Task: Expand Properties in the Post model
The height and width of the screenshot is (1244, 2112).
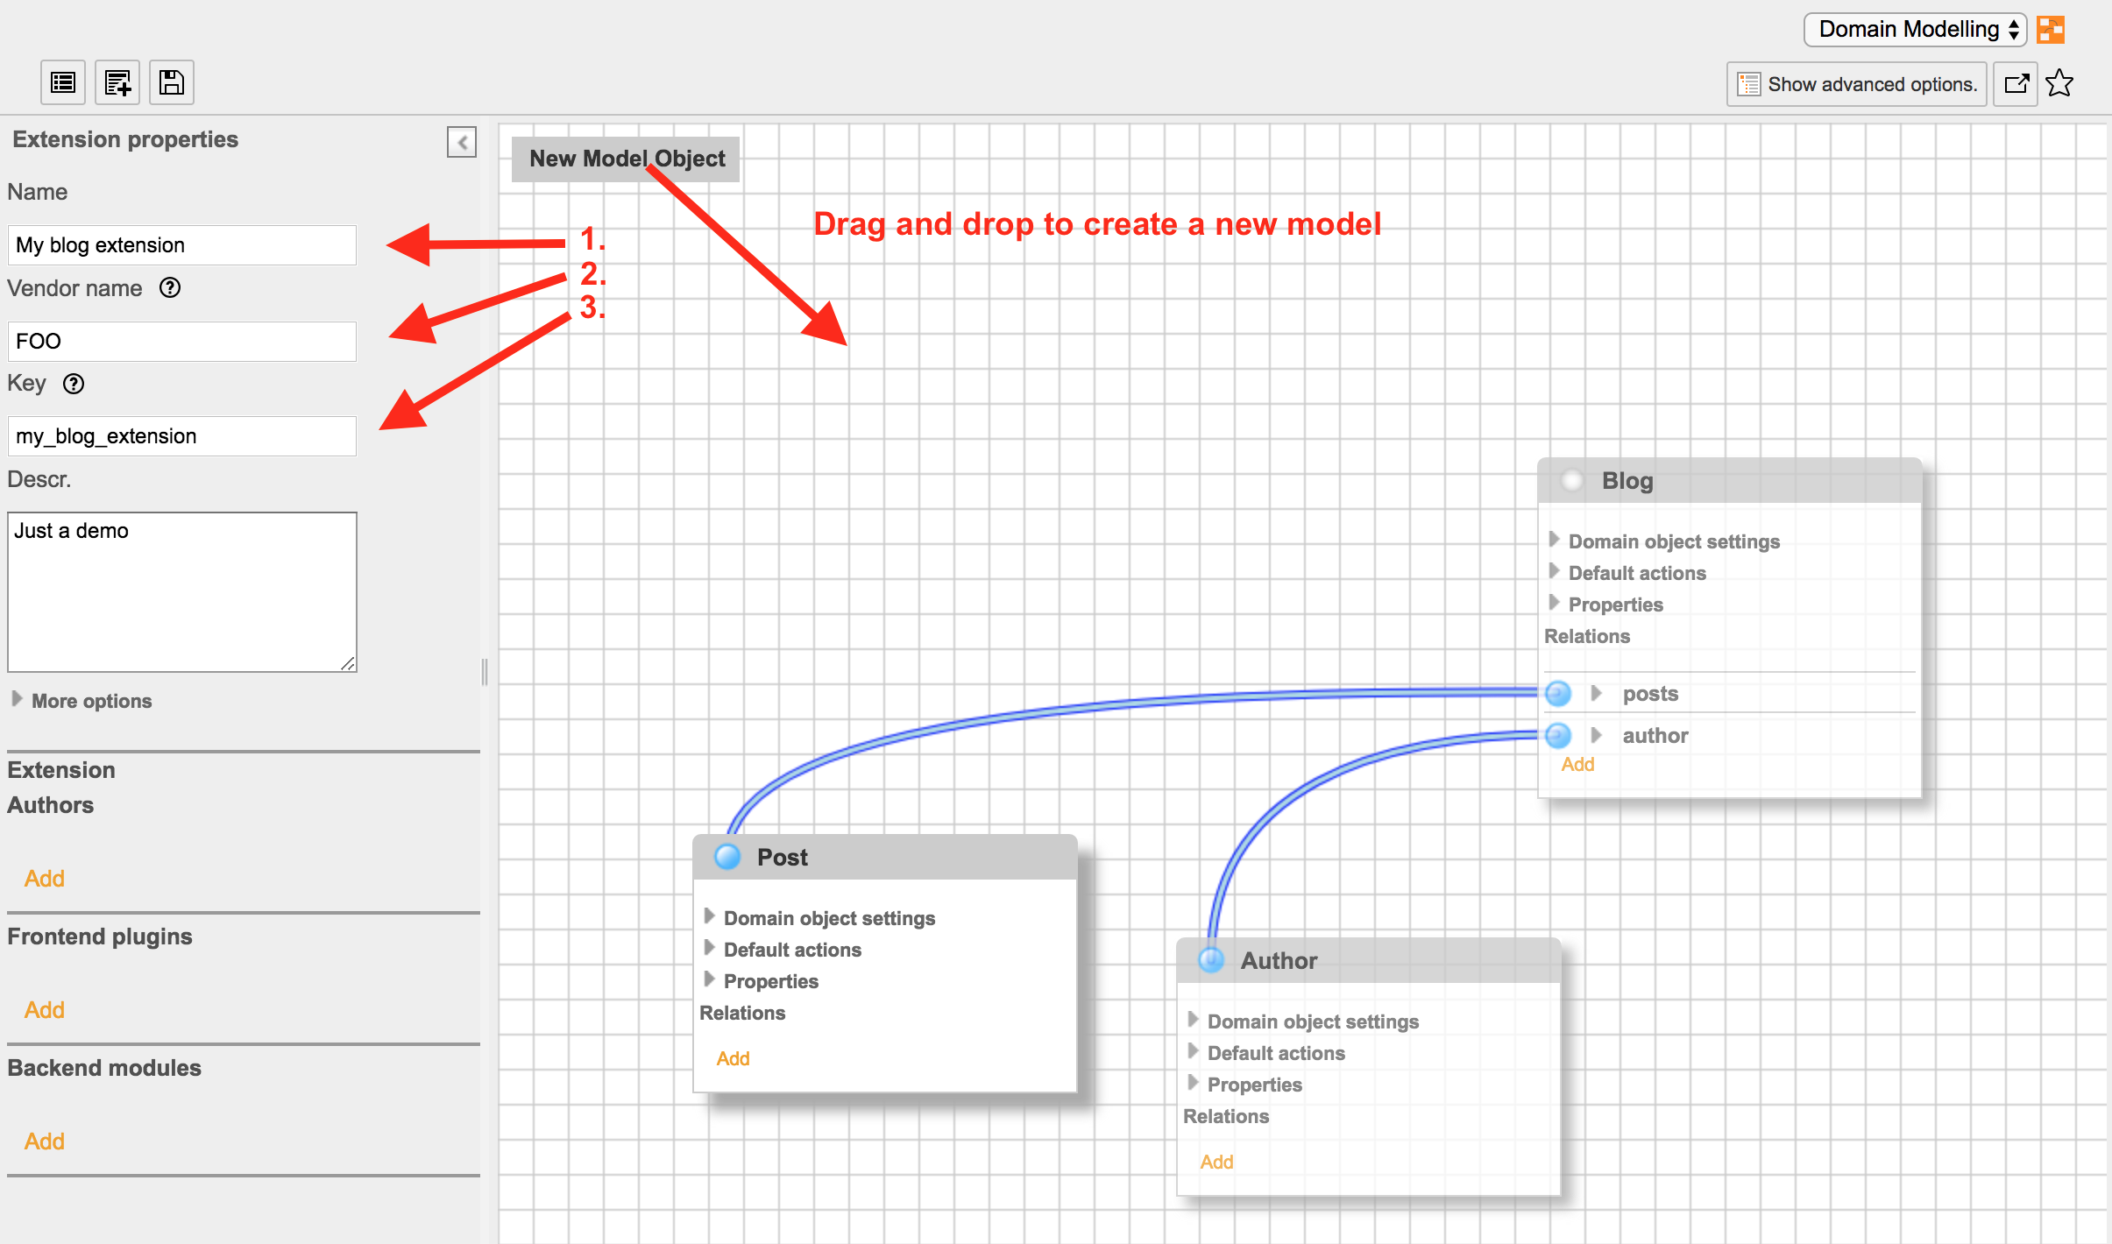Action: pos(769,981)
